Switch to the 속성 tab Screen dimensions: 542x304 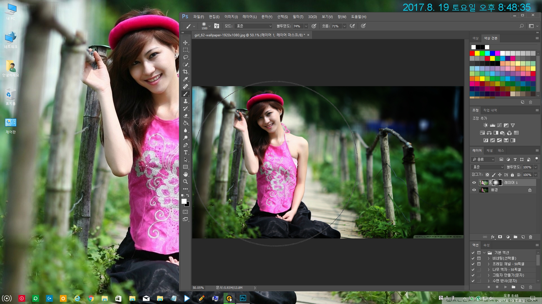(486, 245)
